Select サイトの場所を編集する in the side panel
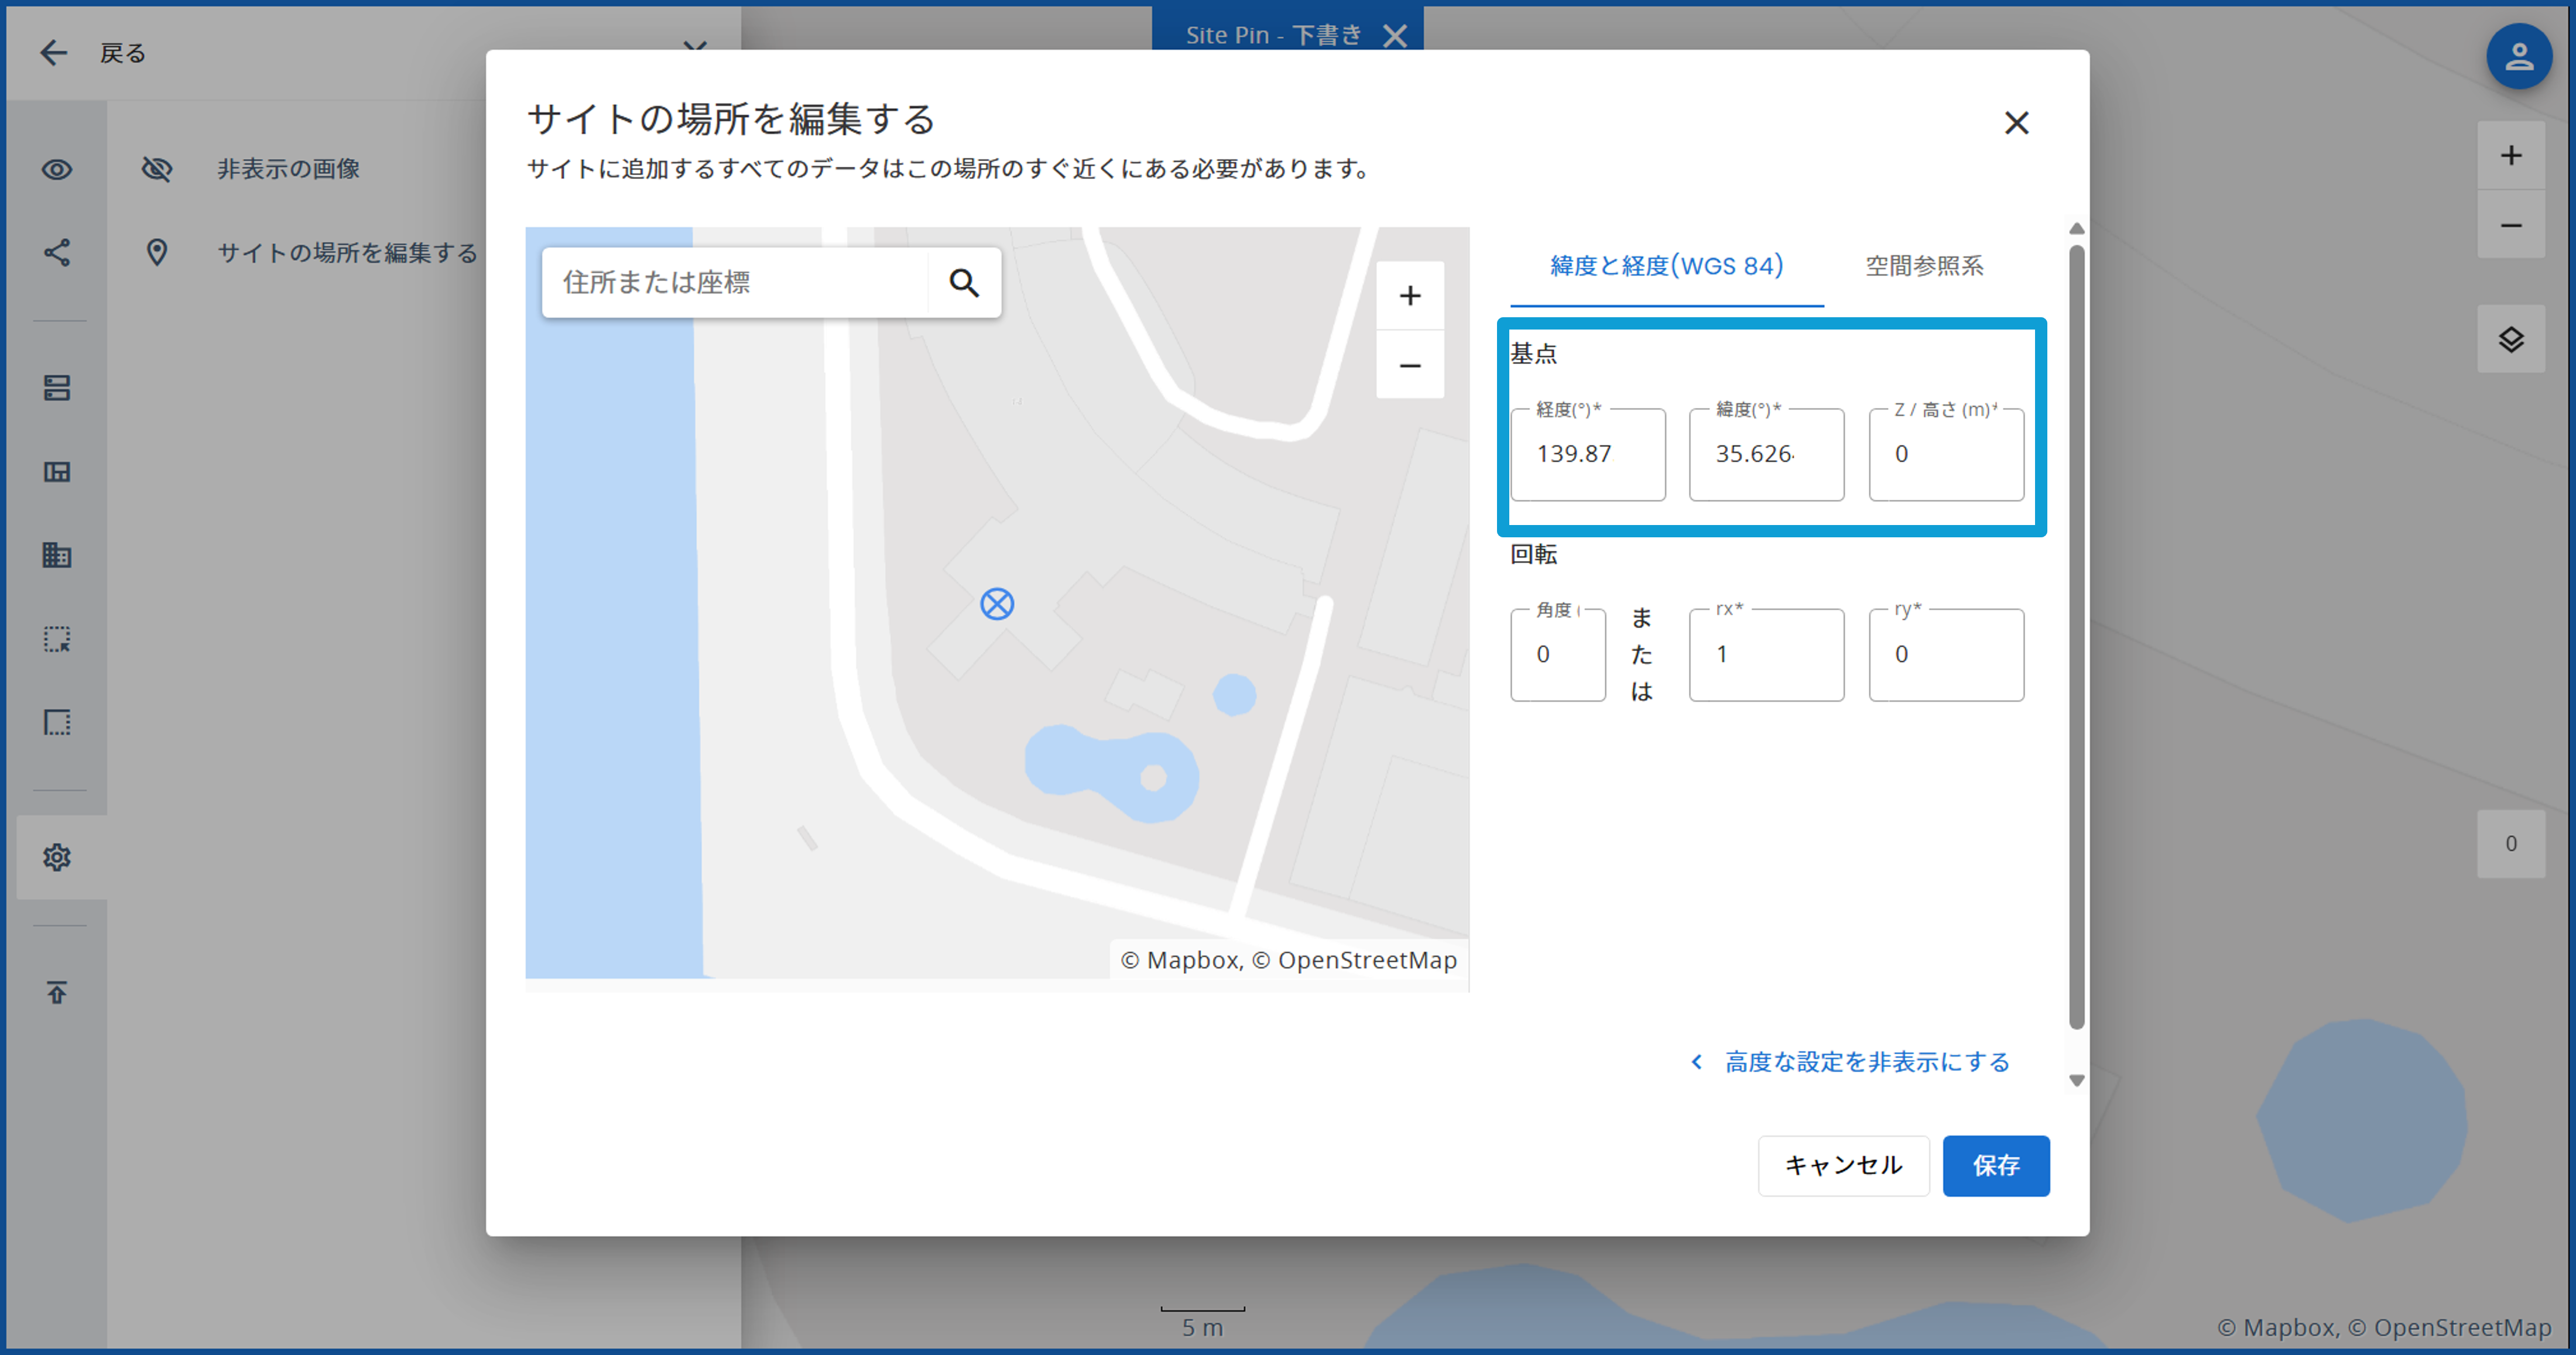The width and height of the screenshot is (2576, 1355). click(x=348, y=253)
